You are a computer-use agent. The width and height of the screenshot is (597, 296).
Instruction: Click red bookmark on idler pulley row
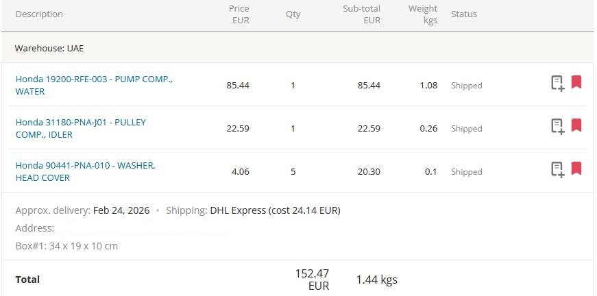pos(576,125)
